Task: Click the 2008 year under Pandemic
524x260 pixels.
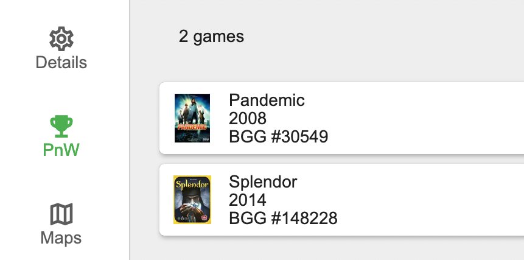Action: click(248, 118)
